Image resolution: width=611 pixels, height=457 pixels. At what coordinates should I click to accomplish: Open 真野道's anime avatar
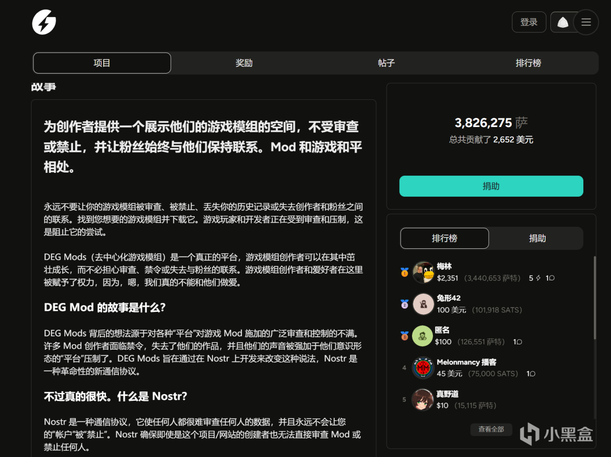pyautogui.click(x=422, y=400)
